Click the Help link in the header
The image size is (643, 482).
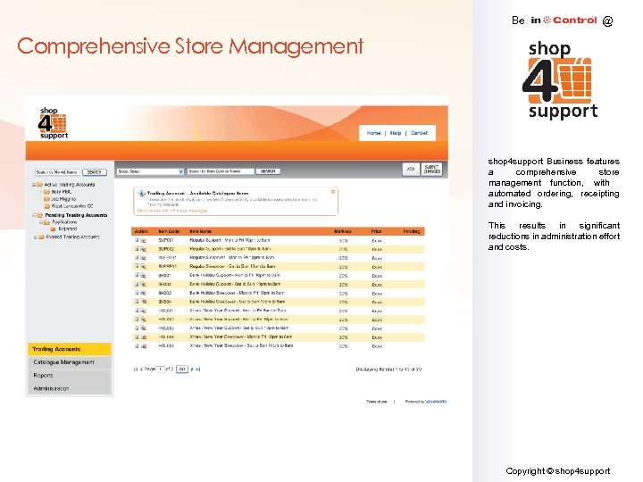click(396, 133)
